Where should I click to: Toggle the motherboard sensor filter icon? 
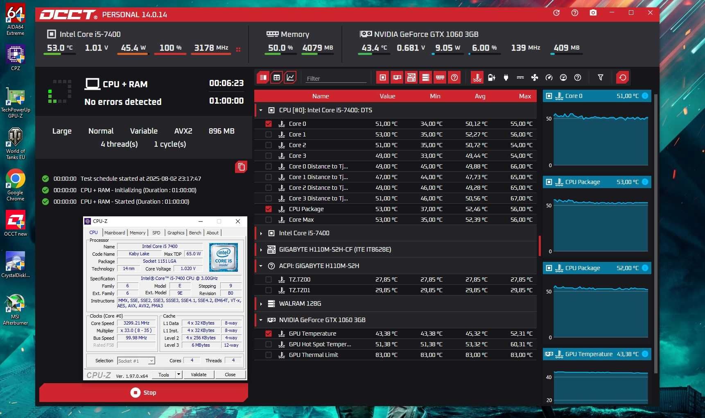[x=411, y=77]
